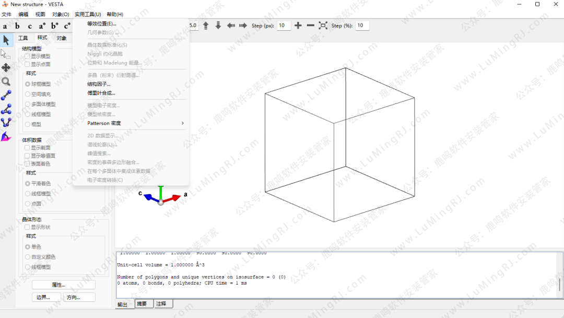Click the zoom-out minus icon in toolbar
Screen dimensions: 564x318
click(x=310, y=26)
